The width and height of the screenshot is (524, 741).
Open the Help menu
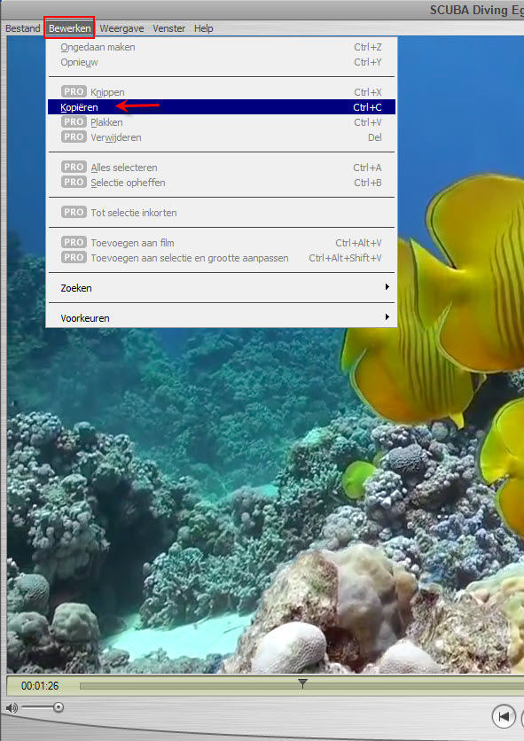tap(203, 28)
